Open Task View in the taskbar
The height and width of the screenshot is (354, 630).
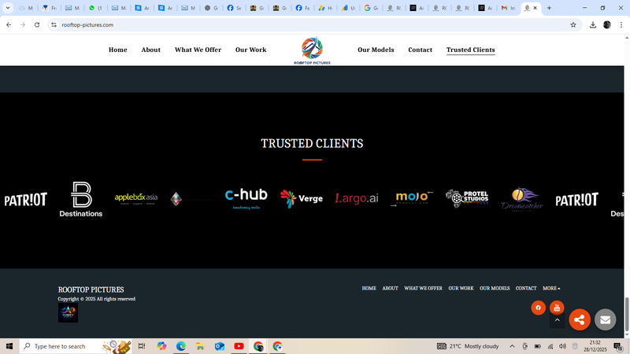click(x=142, y=346)
